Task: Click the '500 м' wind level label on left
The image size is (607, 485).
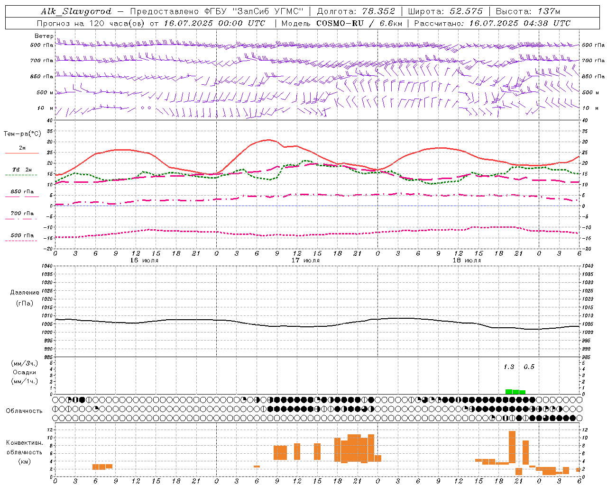Action: coord(45,92)
